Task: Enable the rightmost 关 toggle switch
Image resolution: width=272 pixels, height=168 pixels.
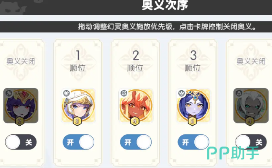Action: pyautogui.click(x=251, y=142)
